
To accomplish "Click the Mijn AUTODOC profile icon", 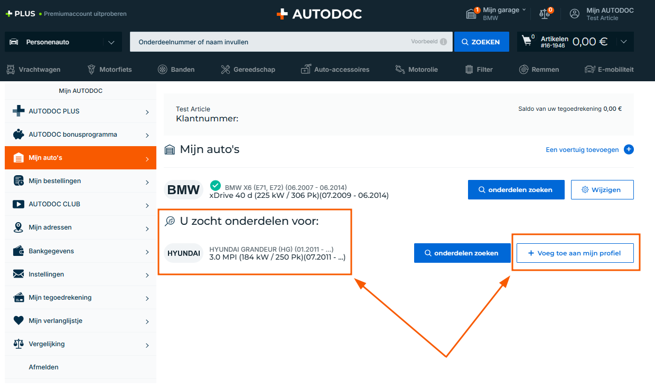I will 575,14.
